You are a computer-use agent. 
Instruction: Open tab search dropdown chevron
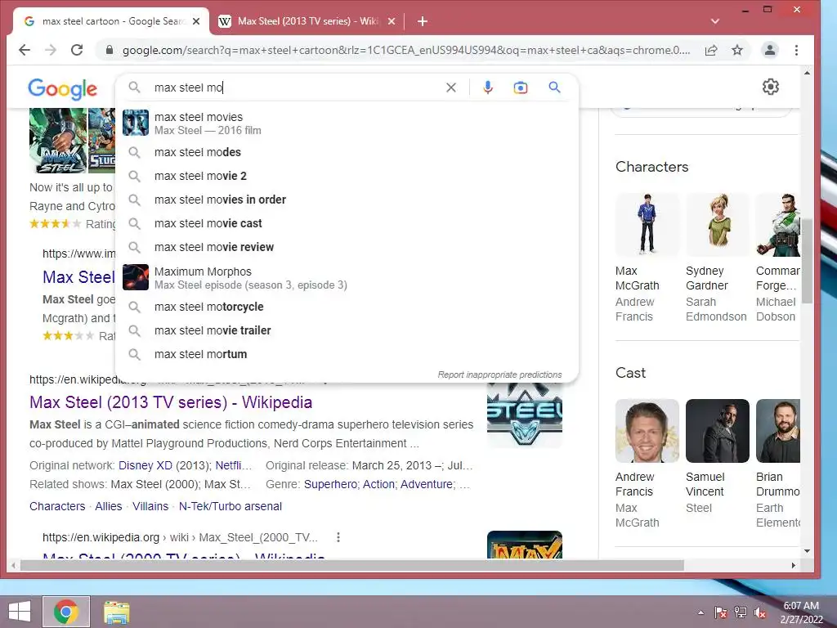pos(715,21)
